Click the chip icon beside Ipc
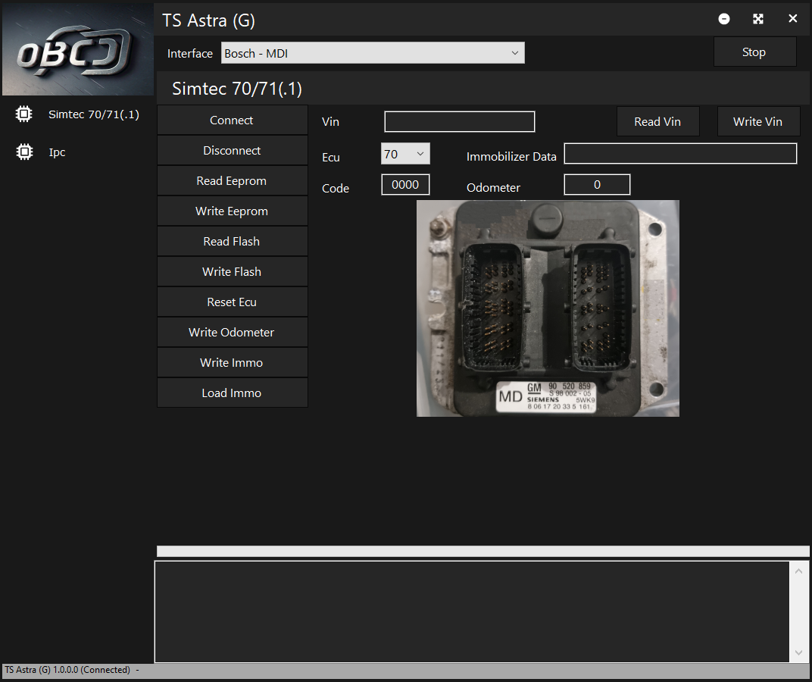The width and height of the screenshot is (812, 682). point(24,152)
